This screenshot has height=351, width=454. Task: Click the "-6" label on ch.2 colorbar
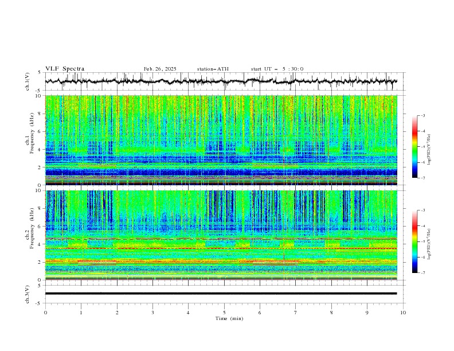pos(422,257)
